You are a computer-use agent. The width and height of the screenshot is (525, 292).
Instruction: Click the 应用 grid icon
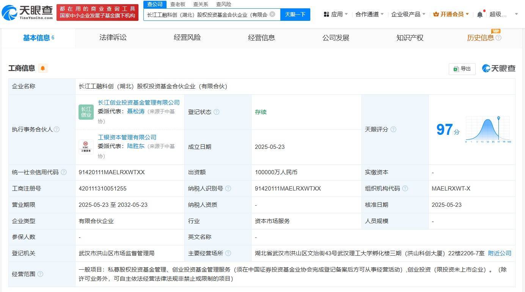click(x=326, y=14)
